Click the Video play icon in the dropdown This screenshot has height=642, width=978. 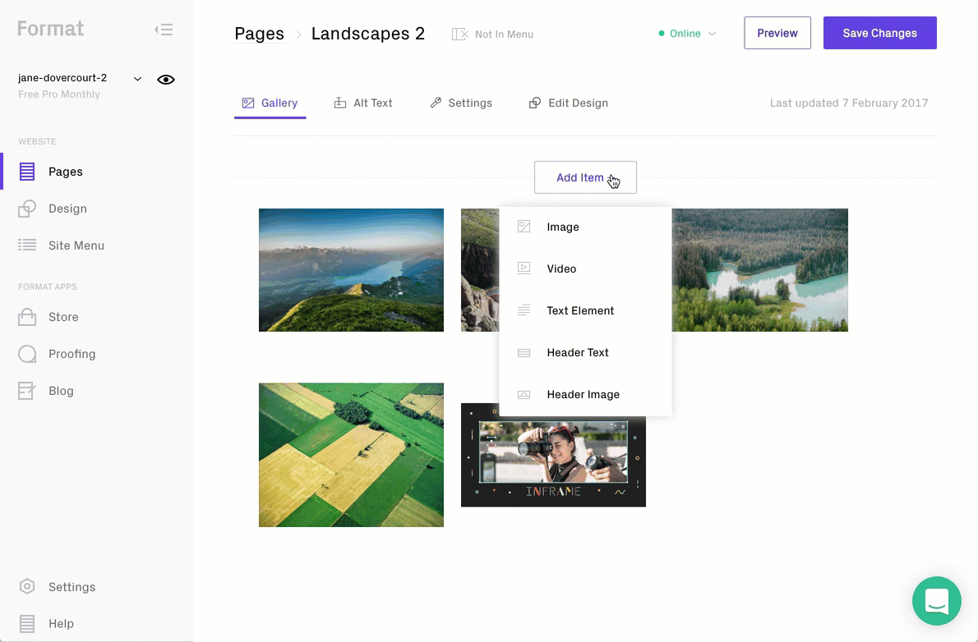click(524, 268)
